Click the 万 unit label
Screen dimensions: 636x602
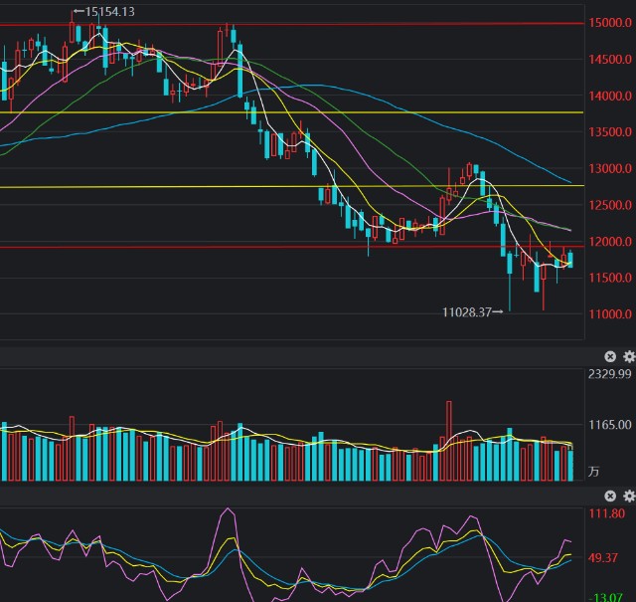[594, 472]
